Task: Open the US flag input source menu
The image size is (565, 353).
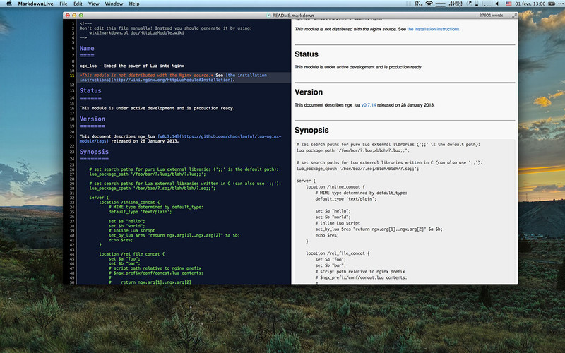Action: [x=509, y=4]
